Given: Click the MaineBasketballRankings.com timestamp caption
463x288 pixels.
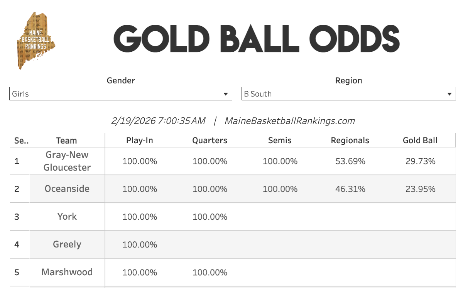Looking at the screenshot, I should pyautogui.click(x=233, y=121).
